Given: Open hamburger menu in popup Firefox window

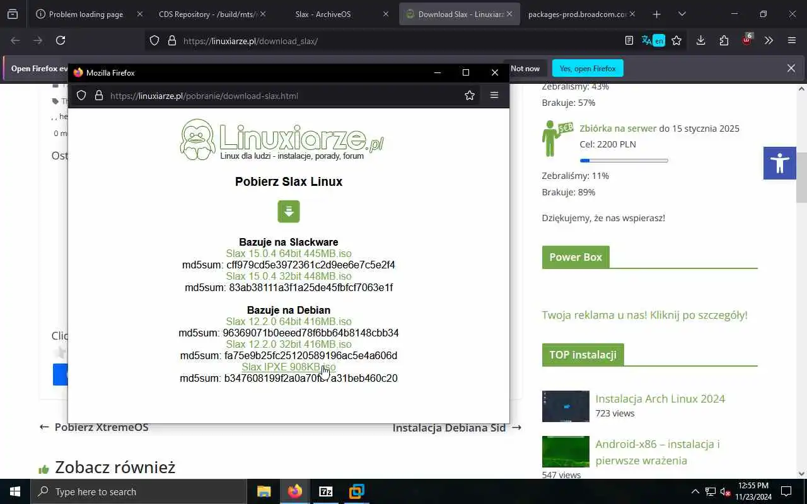Looking at the screenshot, I should pos(494,95).
